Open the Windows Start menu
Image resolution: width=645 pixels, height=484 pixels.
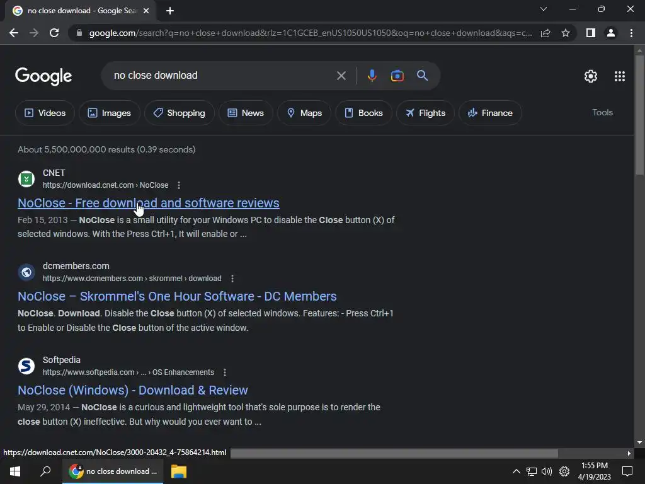(15, 471)
